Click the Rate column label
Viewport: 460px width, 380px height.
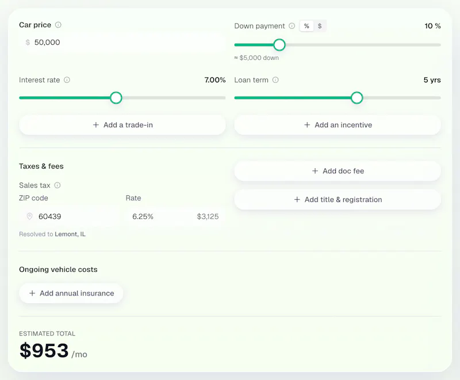coord(133,198)
